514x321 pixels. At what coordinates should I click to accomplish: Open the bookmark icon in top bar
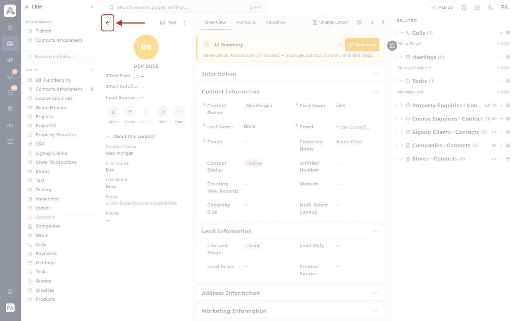[464, 7]
